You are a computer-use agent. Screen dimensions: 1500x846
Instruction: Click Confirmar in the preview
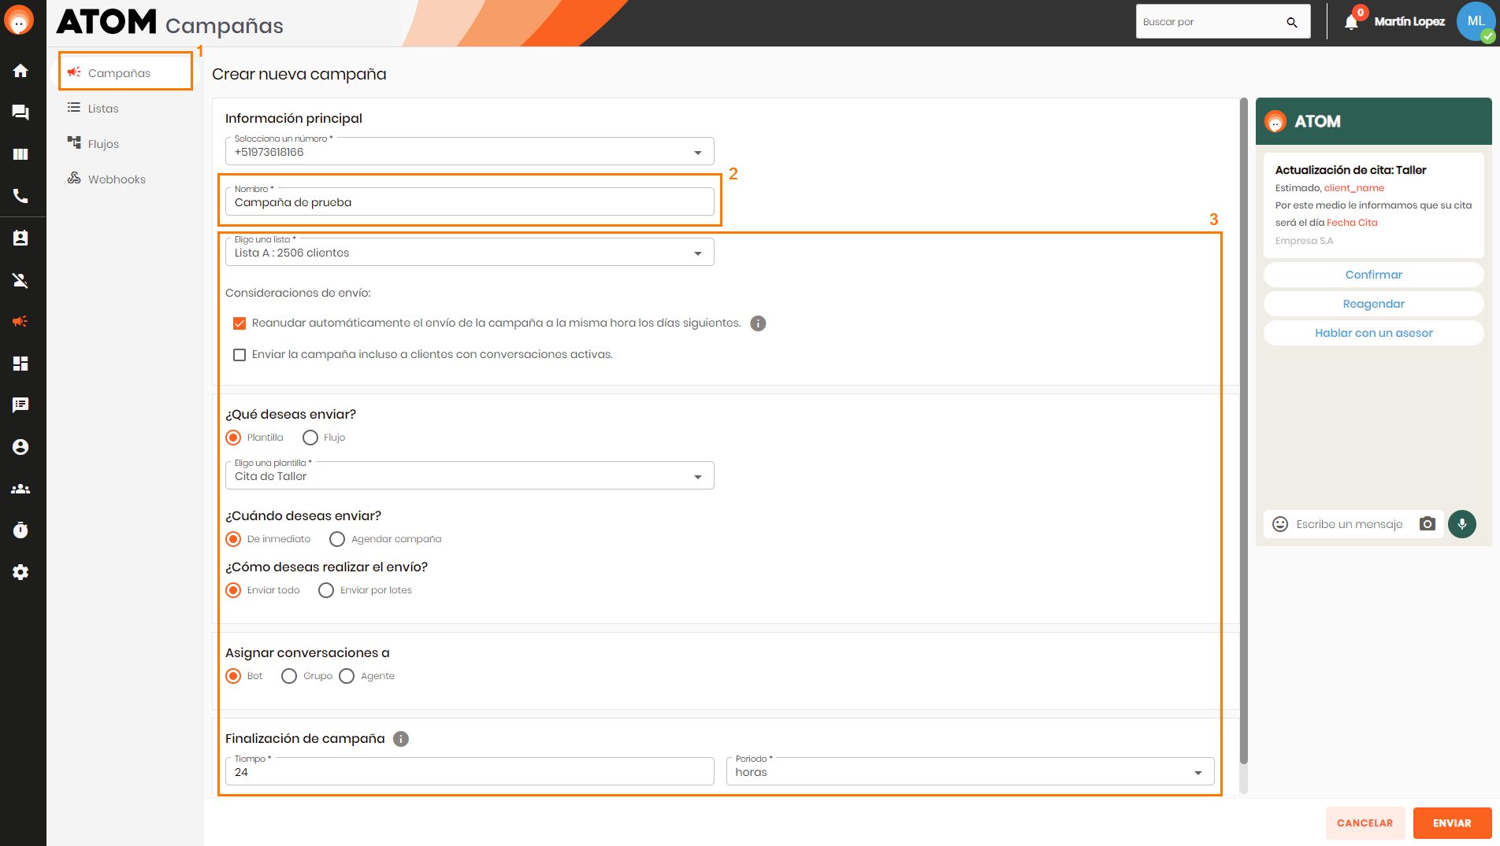1373,275
